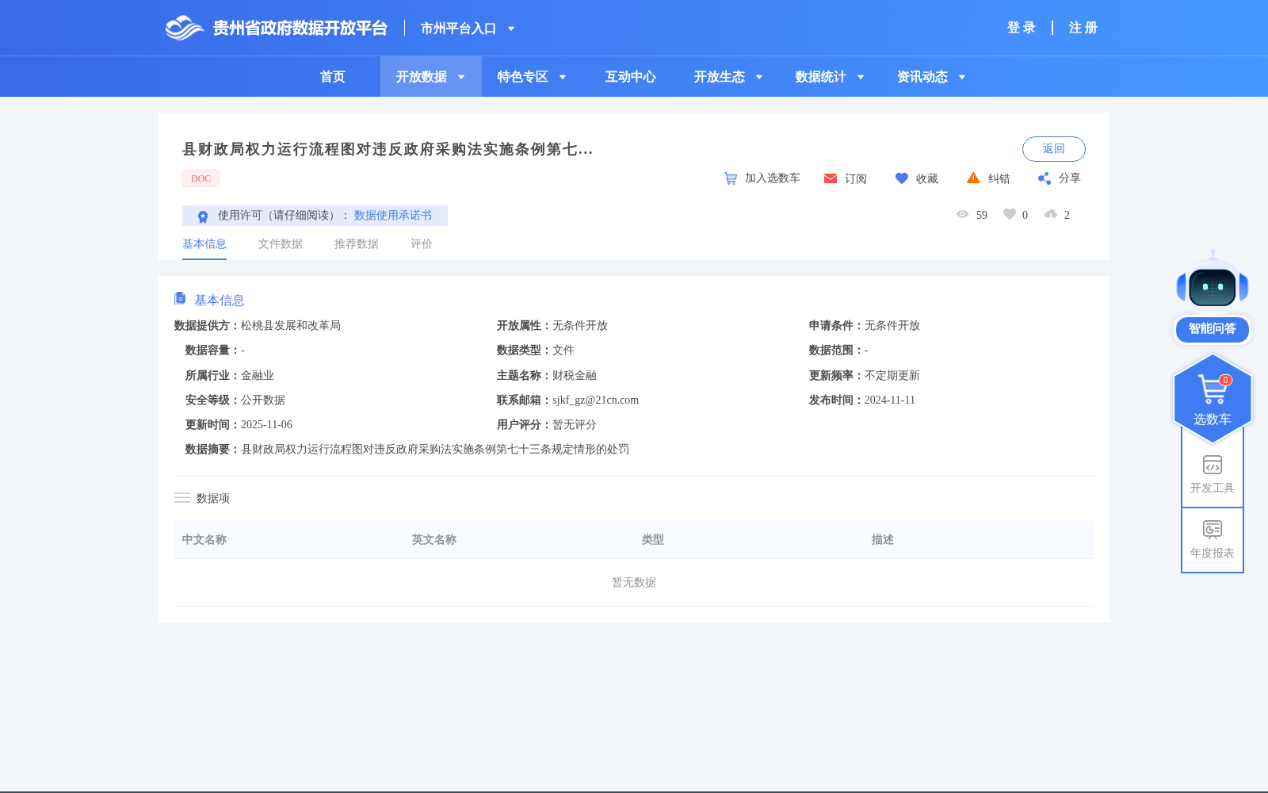Screen dimensions: 1268x793
Task: Click the license badge icon near 使用许可
Action: [203, 216]
